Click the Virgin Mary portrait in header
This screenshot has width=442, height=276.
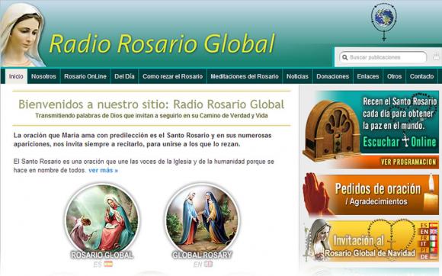22,35
